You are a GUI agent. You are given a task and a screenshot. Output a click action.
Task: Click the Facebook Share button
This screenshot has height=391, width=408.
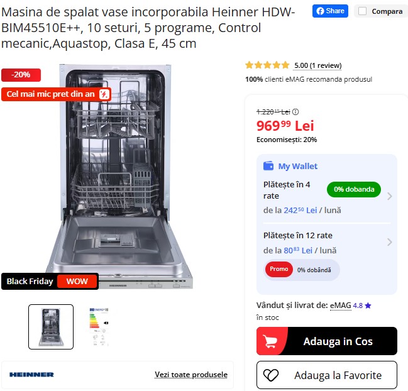click(x=330, y=11)
